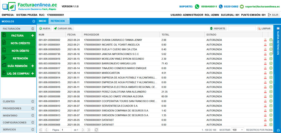Screen dimensions: 281x133
Task: Click the green plus icon beside FACTURA
Action: (x=32, y=36)
